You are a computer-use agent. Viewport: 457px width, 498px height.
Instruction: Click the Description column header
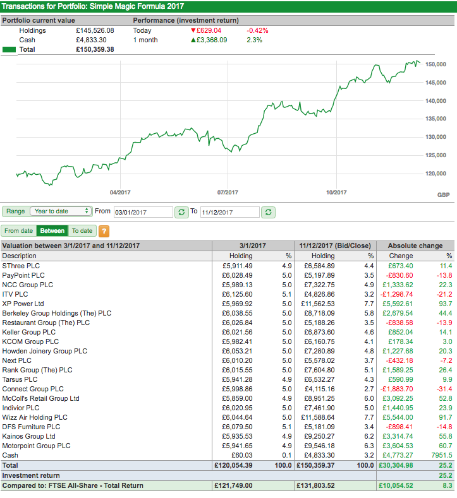[x=19, y=256]
